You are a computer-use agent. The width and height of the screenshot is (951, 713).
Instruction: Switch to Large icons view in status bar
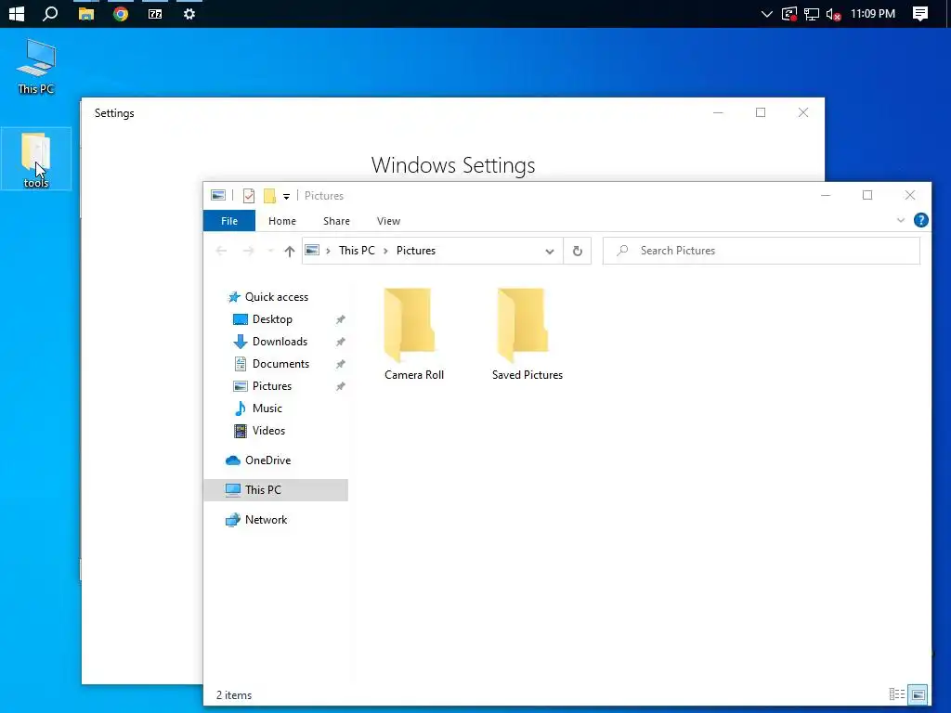(918, 694)
